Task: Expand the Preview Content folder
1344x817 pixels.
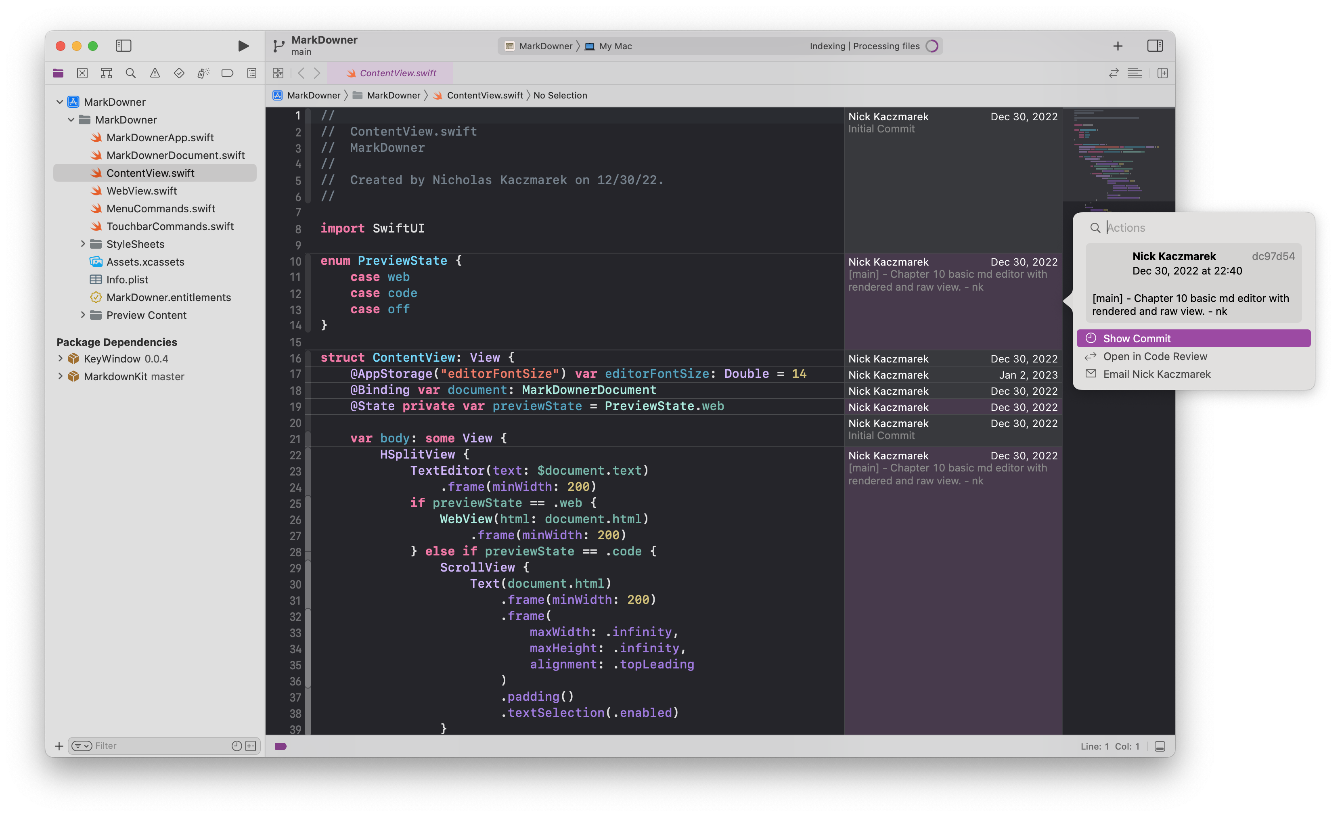Action: point(83,315)
